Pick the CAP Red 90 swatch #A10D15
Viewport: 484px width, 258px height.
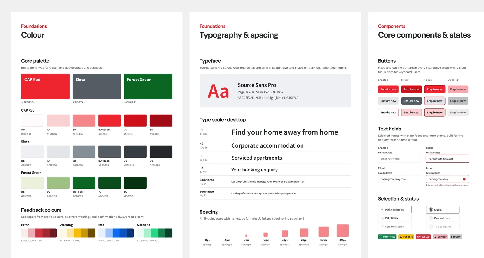[x=161, y=121]
